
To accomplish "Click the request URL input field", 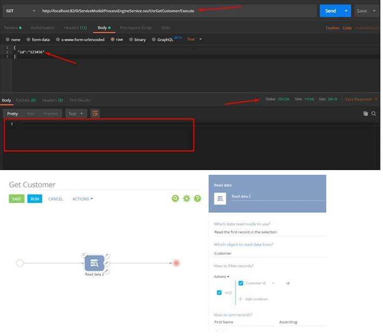I will pos(177,11).
